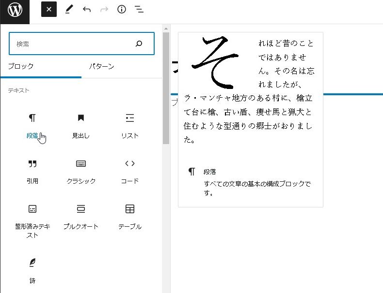Switch to the パターン tab
383x293 pixels.
tap(101, 67)
